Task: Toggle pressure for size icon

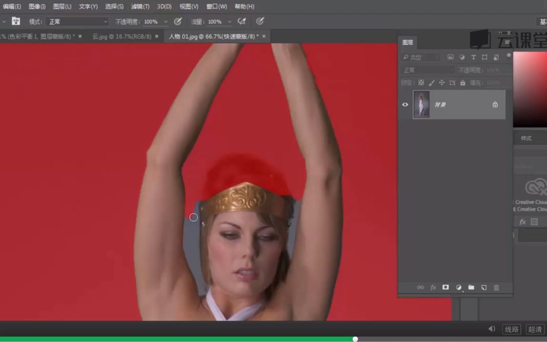Action: tap(260, 22)
